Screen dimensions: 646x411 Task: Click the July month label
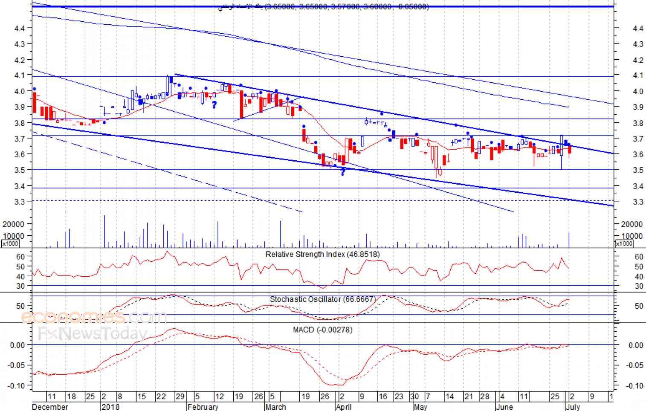[x=573, y=407]
